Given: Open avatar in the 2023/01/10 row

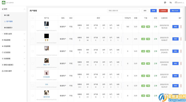Looking at the screenshot, I should [46, 48].
